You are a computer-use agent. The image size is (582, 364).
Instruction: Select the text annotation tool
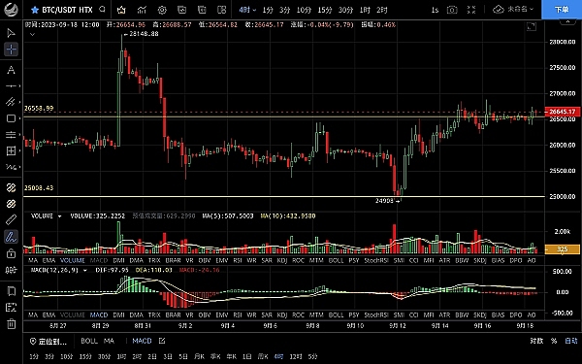tap(11, 70)
